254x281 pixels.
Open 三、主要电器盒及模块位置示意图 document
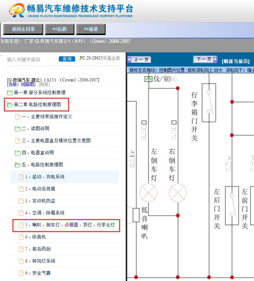56,140
